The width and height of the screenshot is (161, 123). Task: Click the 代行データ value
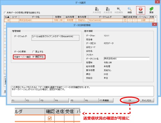tap(109, 43)
